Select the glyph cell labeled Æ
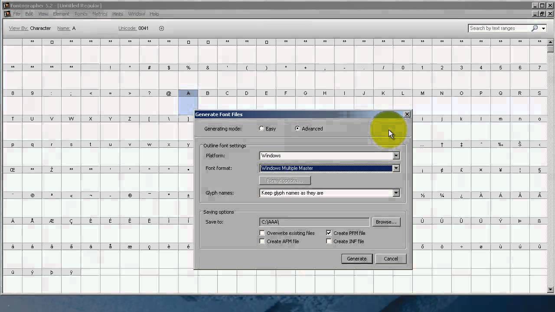555x312 pixels. point(52,230)
